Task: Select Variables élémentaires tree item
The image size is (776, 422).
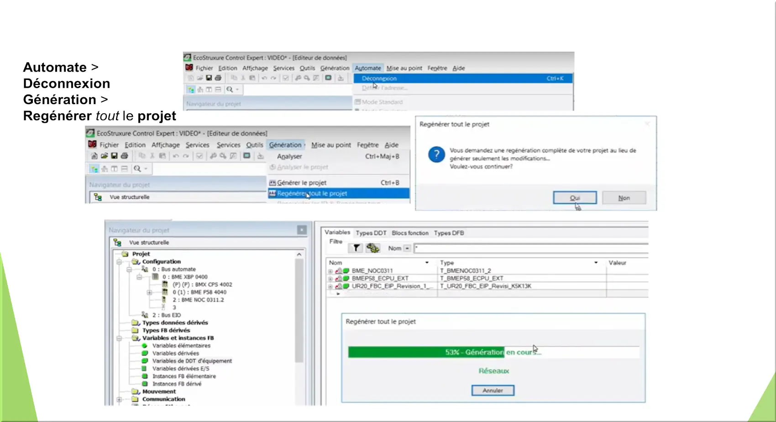Action: pos(181,346)
